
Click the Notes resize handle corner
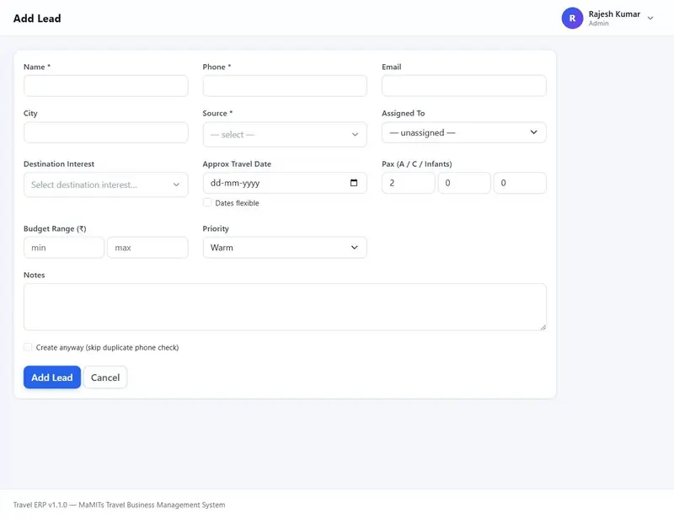543,327
